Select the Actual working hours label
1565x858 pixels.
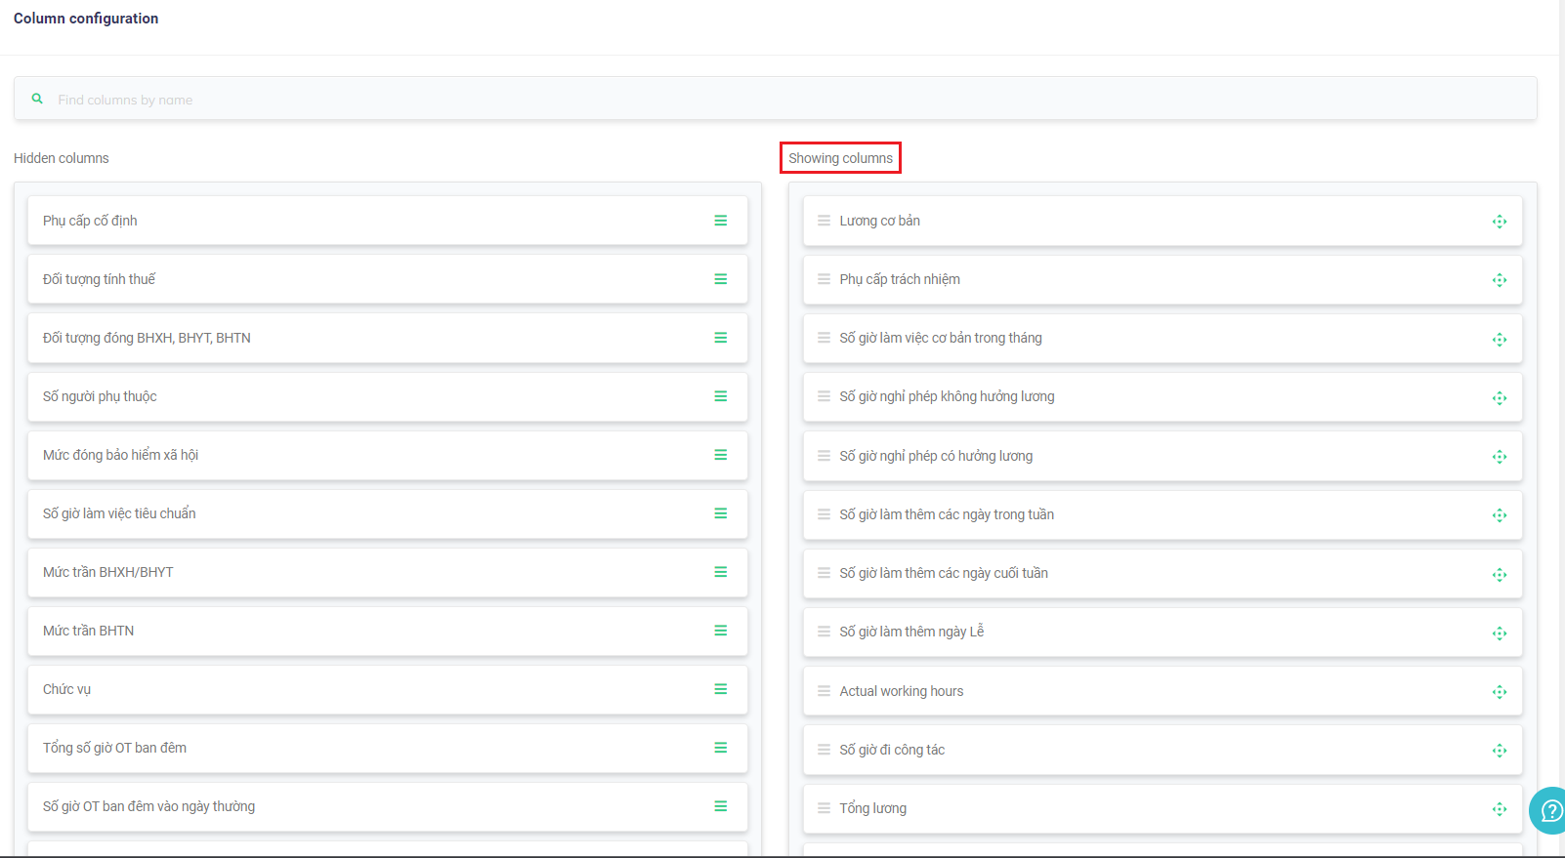[902, 691]
